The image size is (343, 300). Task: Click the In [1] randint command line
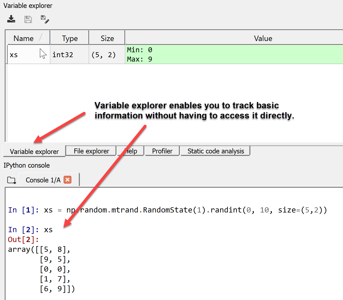[168, 210]
